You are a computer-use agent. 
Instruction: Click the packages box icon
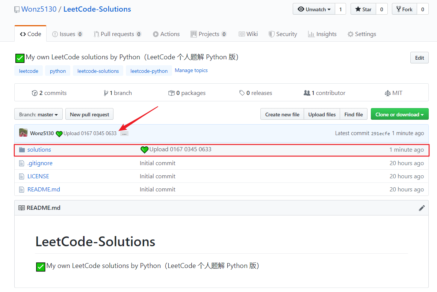click(x=171, y=93)
